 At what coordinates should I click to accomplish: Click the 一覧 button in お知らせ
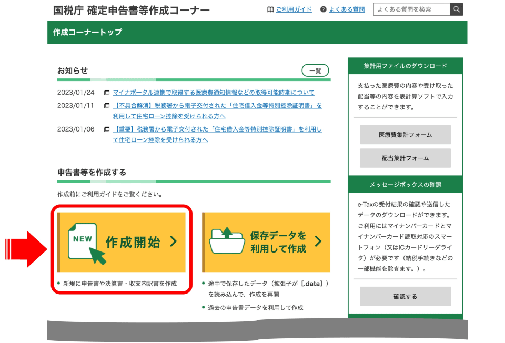pos(315,70)
